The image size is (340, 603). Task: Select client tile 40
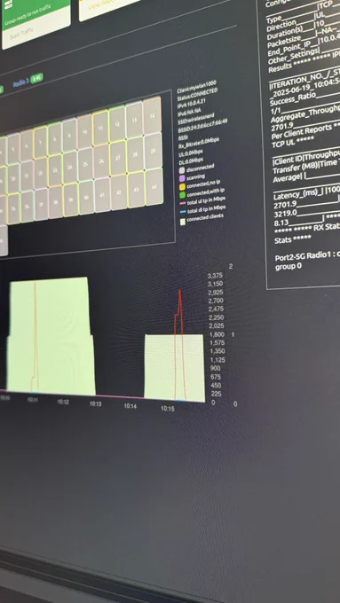coord(86,198)
